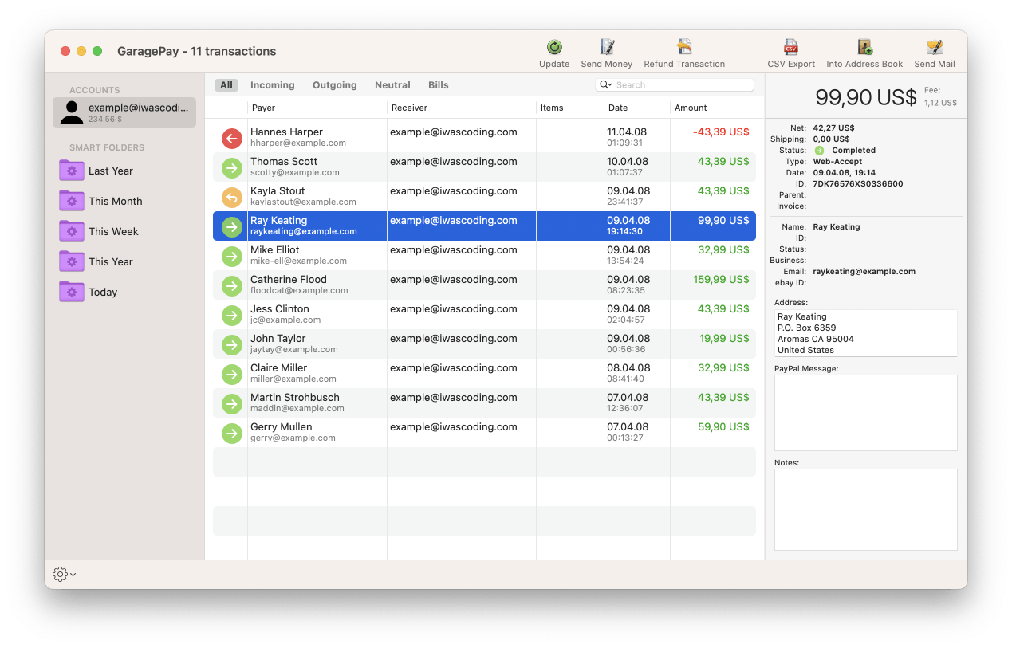
Task: Click the green arrow icon for Jess Clinton
Action: pos(232,315)
